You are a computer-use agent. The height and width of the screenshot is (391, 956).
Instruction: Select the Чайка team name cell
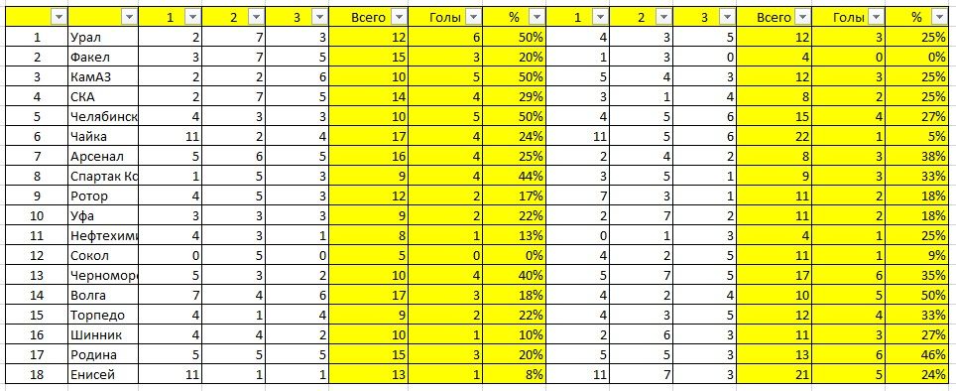(103, 137)
